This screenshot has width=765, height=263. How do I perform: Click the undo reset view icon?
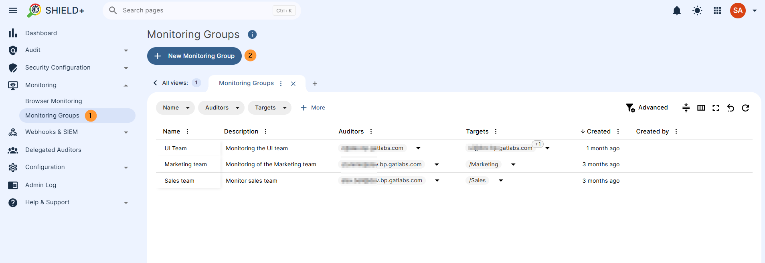click(731, 108)
